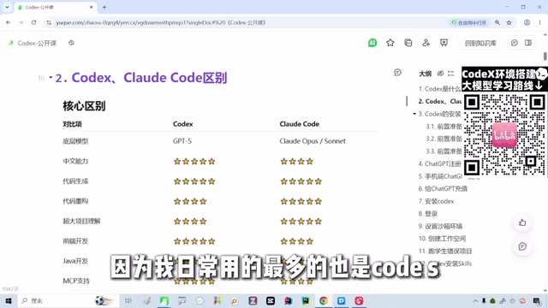Screen dimensions: 548x308
Task: Click the Codex-公开课 document title
Action: (x=37, y=43)
